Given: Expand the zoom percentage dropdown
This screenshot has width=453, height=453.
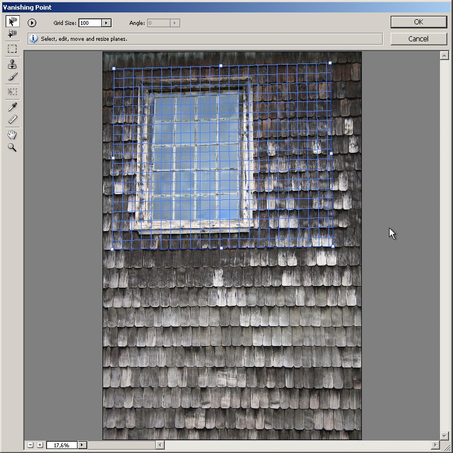Looking at the screenshot, I should coord(82,445).
